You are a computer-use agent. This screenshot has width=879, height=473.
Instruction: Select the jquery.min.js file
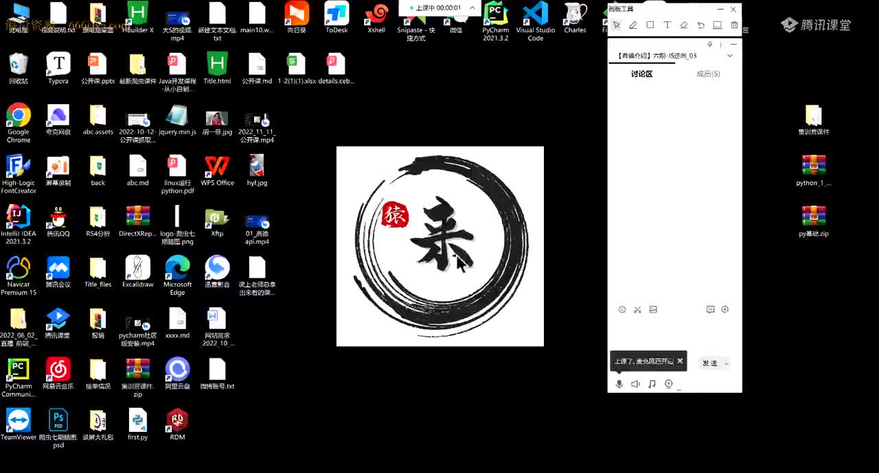[177, 120]
